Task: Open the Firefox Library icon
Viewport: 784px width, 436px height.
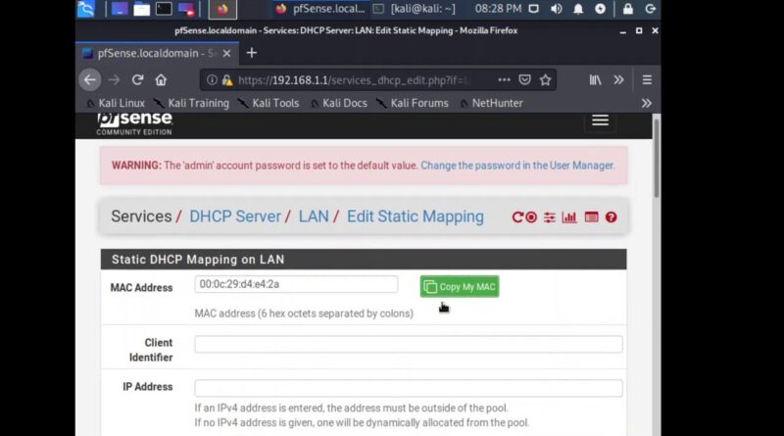Action: (x=595, y=80)
